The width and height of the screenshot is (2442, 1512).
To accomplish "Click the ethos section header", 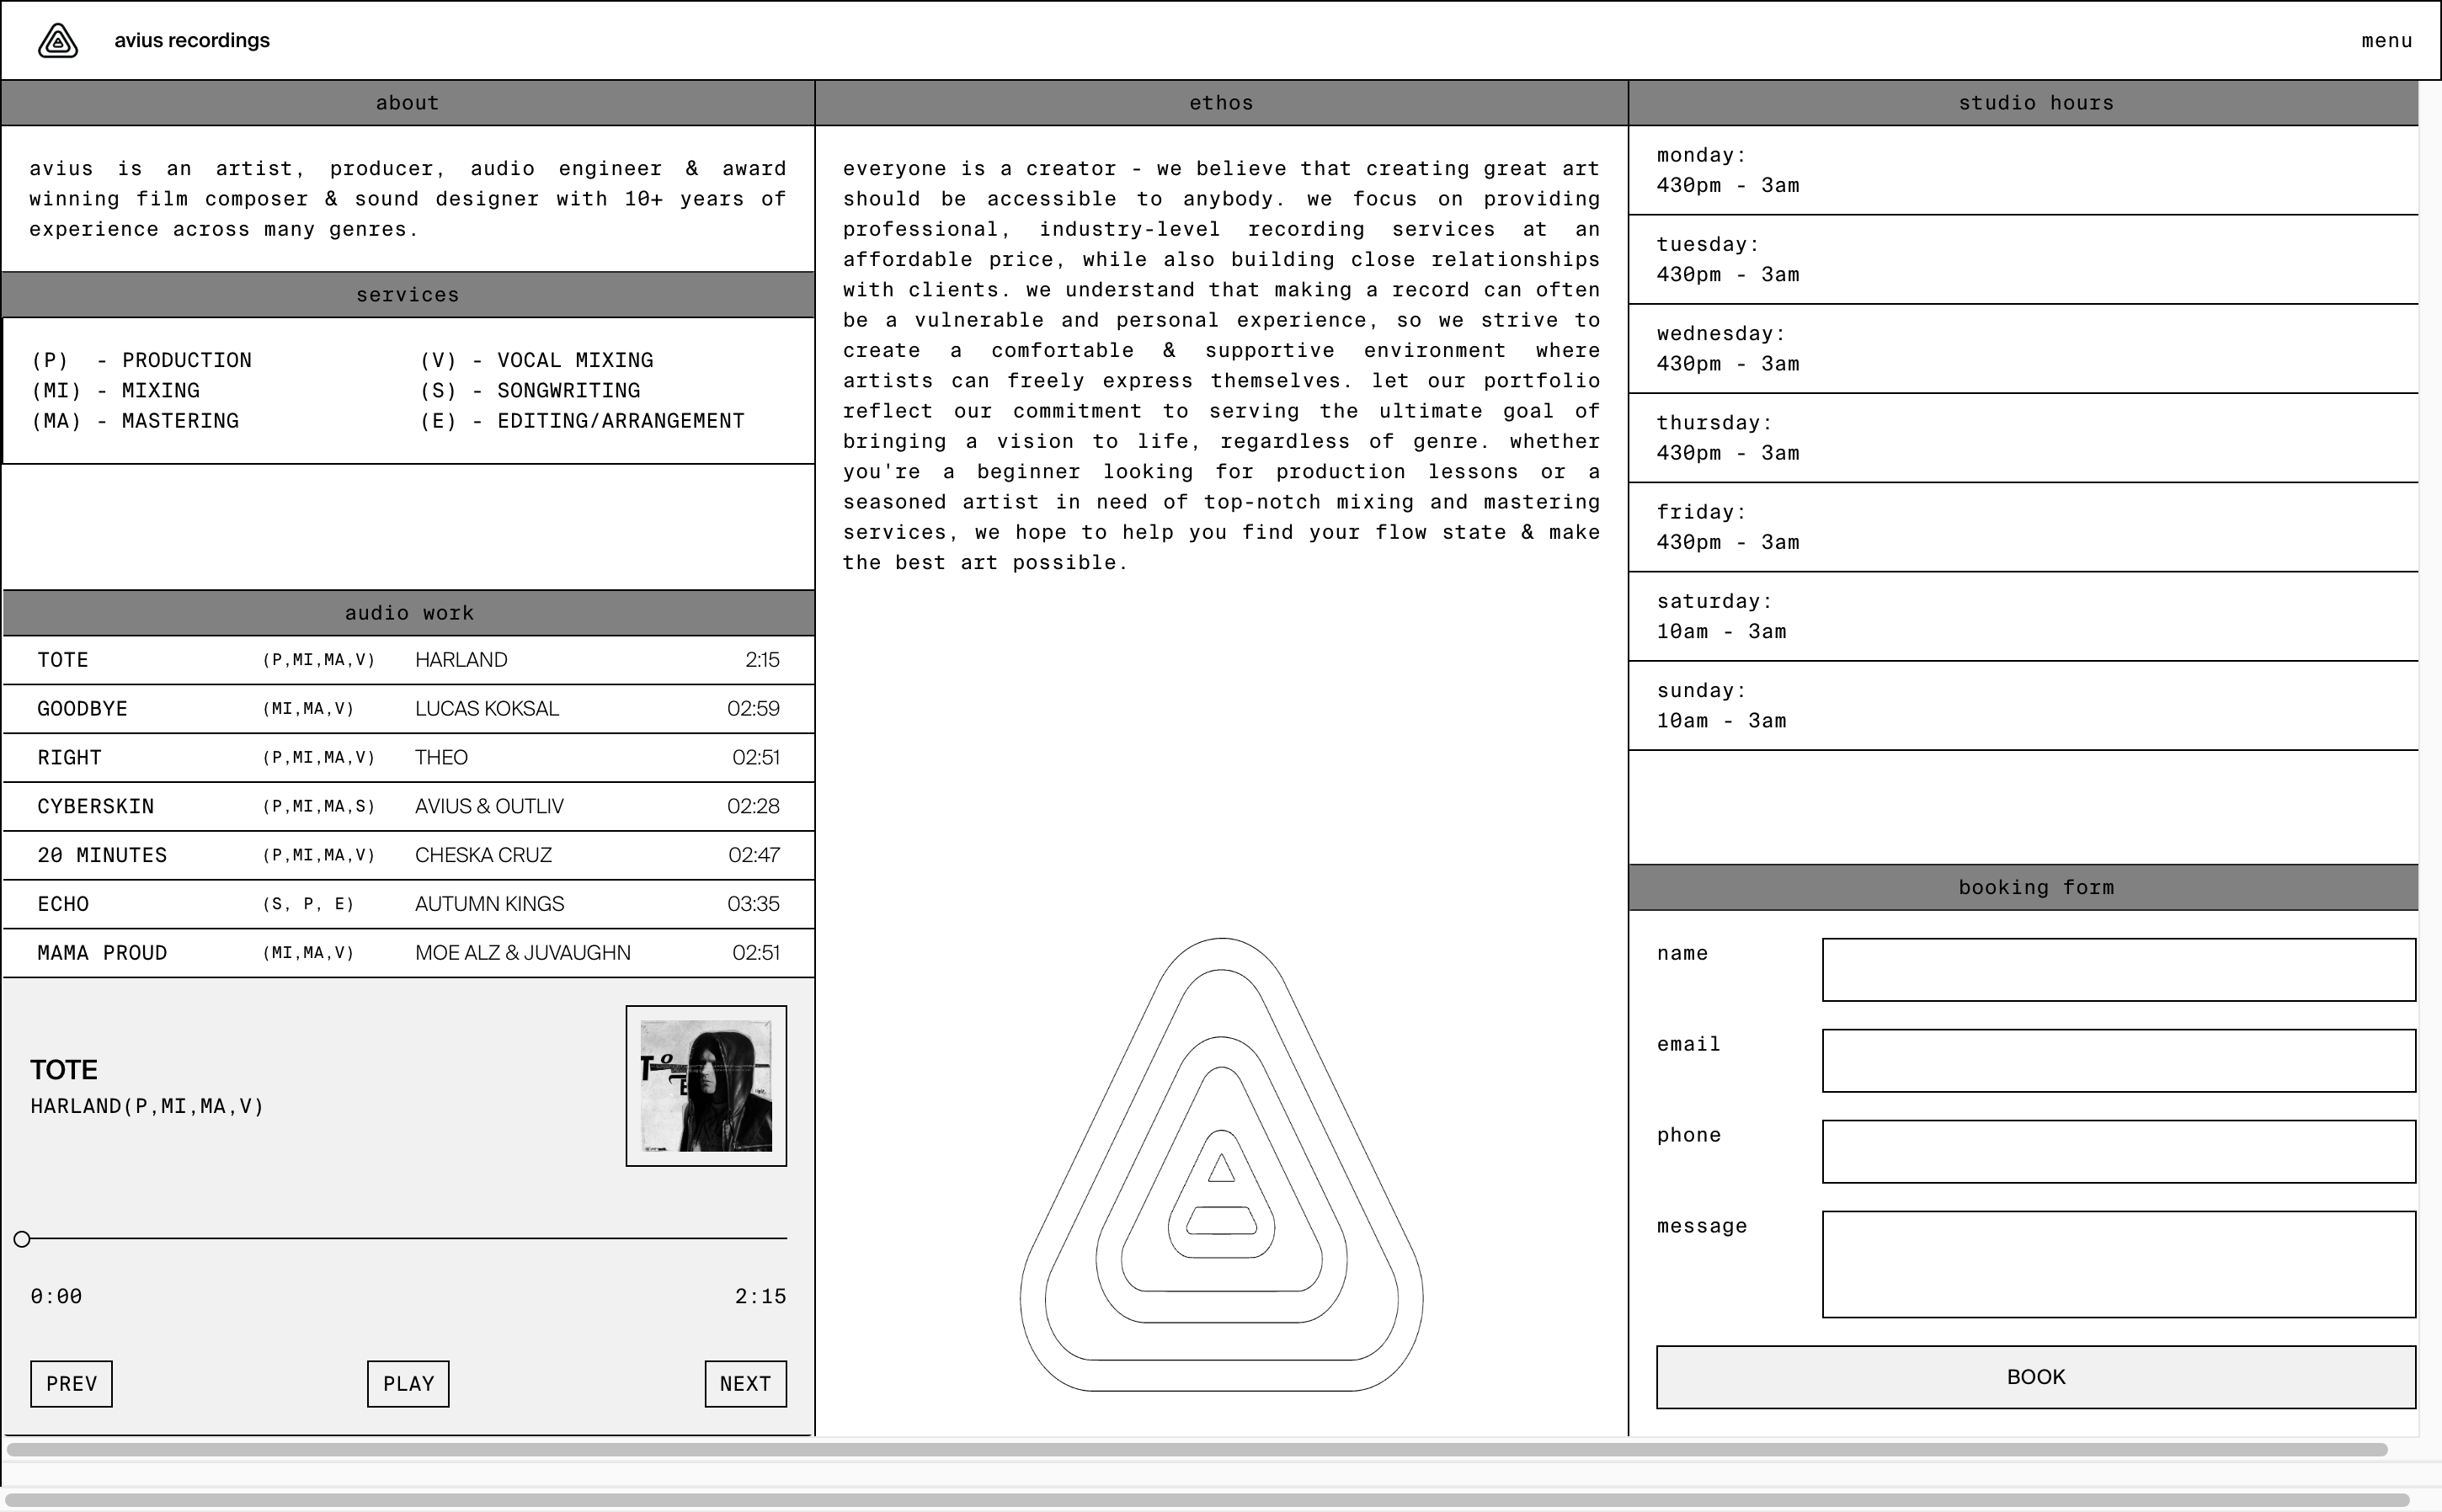I will point(1221,103).
